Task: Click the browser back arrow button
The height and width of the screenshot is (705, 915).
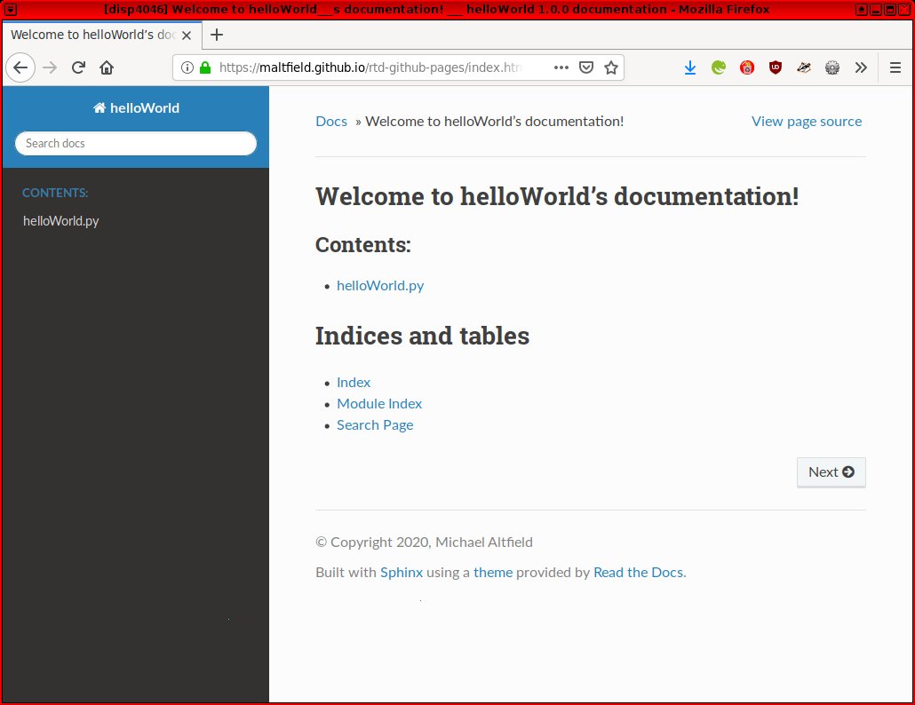Action: (x=20, y=67)
